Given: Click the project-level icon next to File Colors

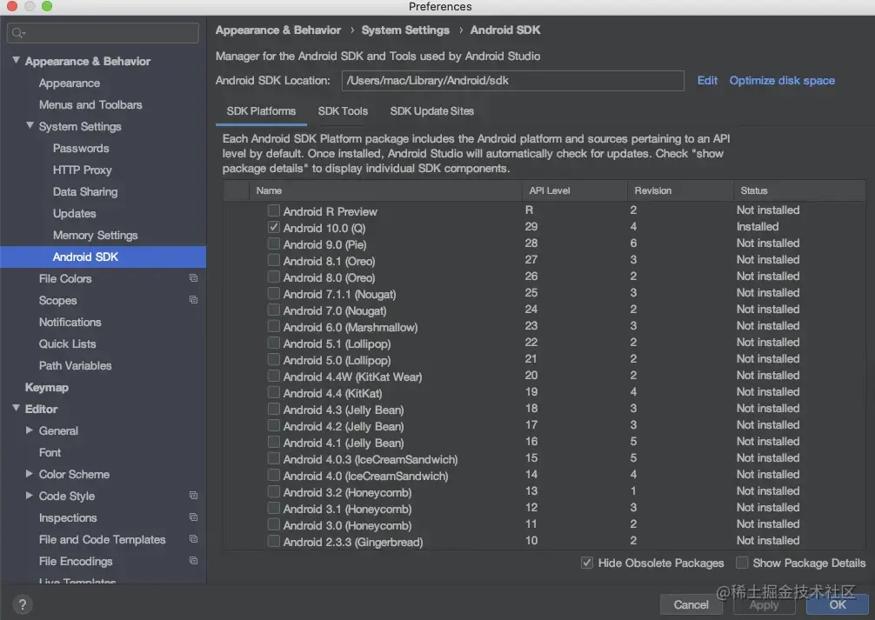Looking at the screenshot, I should [x=193, y=278].
